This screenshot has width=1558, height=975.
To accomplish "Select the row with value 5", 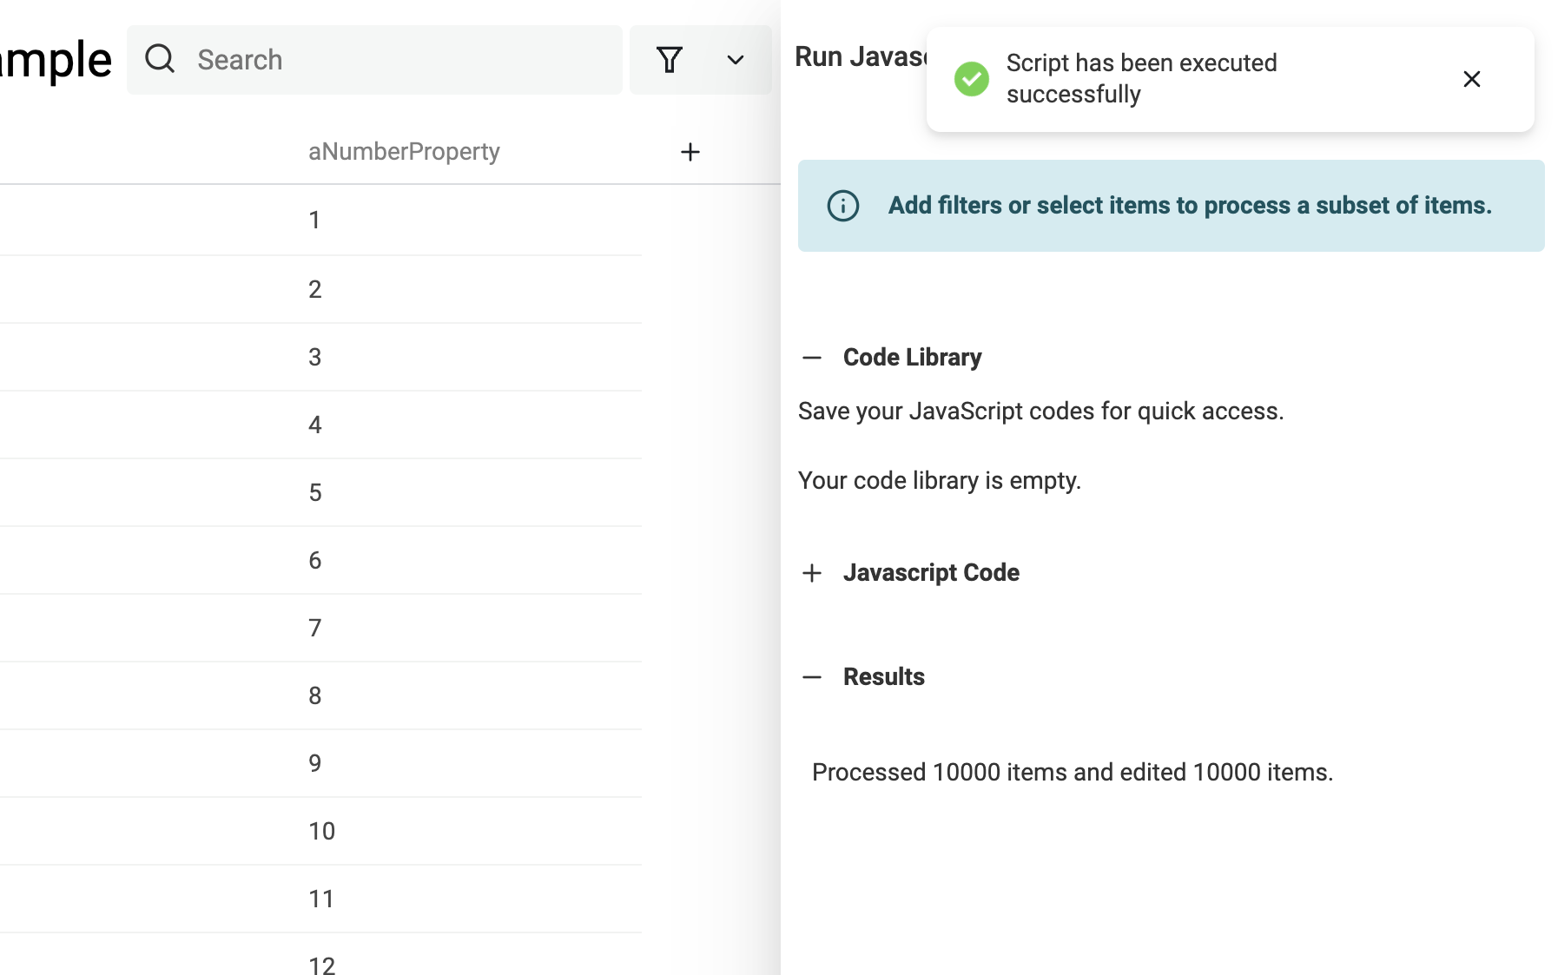I will click(x=314, y=493).
